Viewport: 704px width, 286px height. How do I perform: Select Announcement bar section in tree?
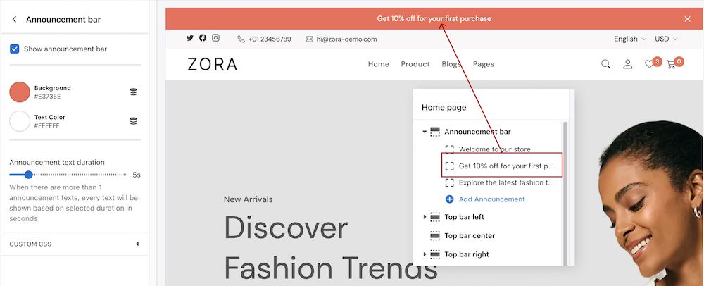[x=477, y=132]
